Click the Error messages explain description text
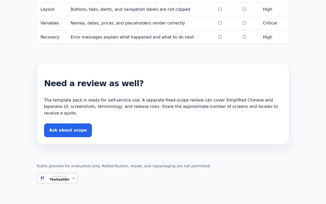This screenshot has width=326, height=204. tap(132, 37)
